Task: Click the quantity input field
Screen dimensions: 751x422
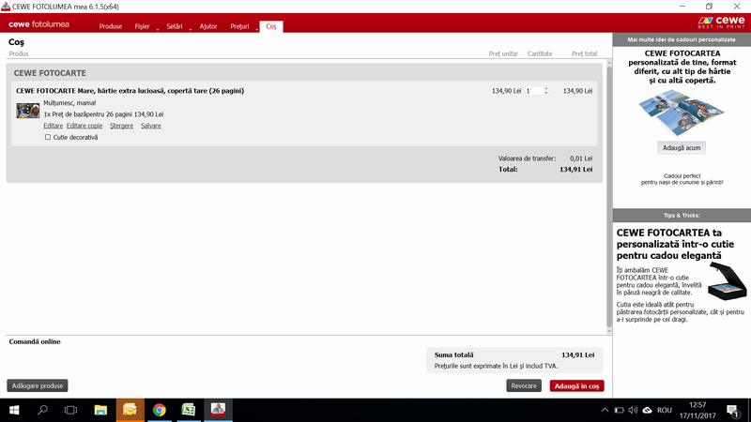Action: click(534, 91)
